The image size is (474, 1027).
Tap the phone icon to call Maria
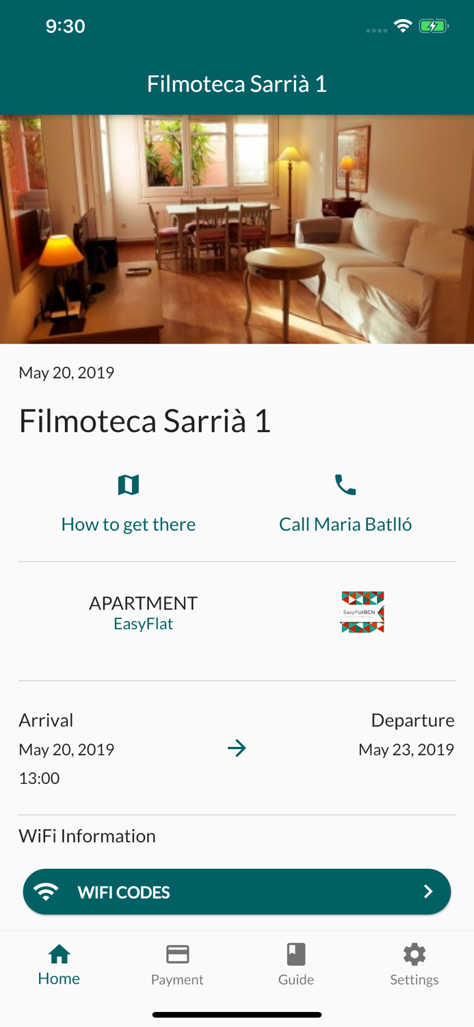(345, 484)
